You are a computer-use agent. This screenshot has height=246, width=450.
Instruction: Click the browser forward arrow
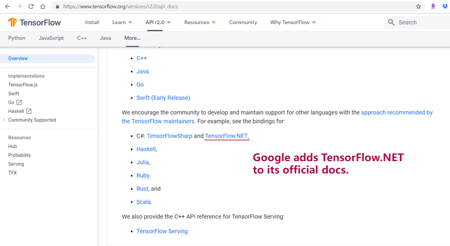tap(19, 6)
